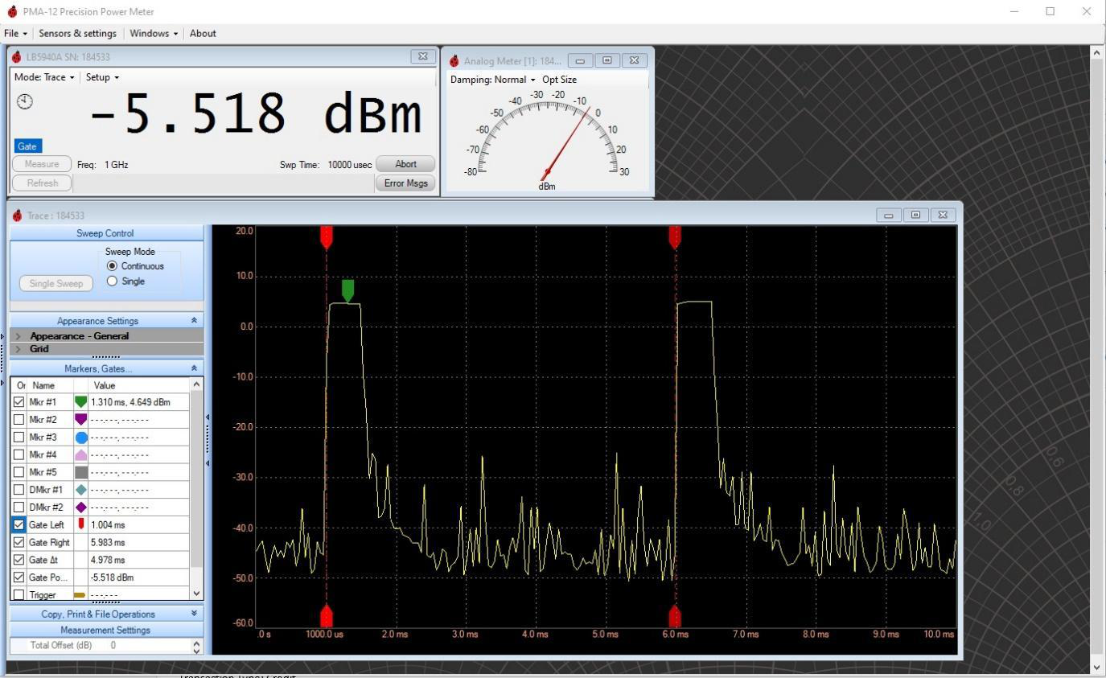
Task: Click Opt Size in Analog Meter window
Action: [559, 80]
